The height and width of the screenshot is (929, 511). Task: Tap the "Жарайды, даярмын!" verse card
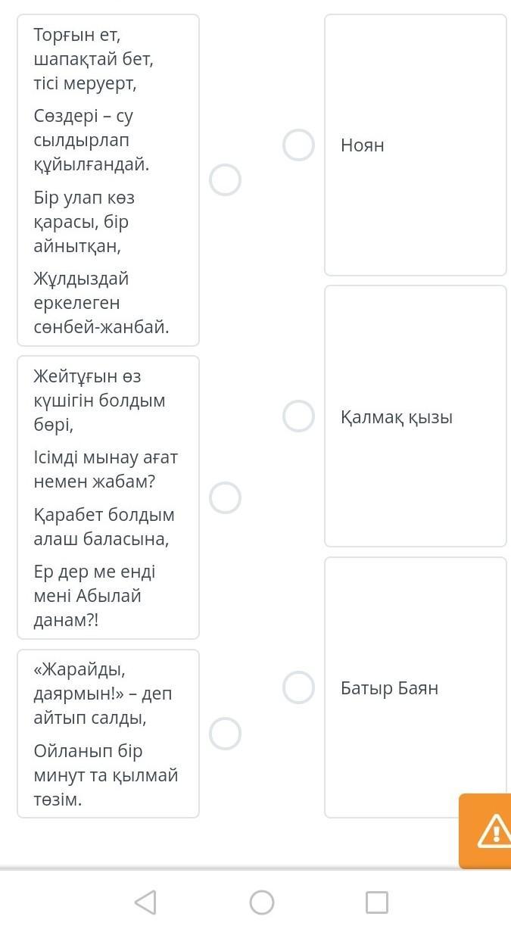[108, 733]
